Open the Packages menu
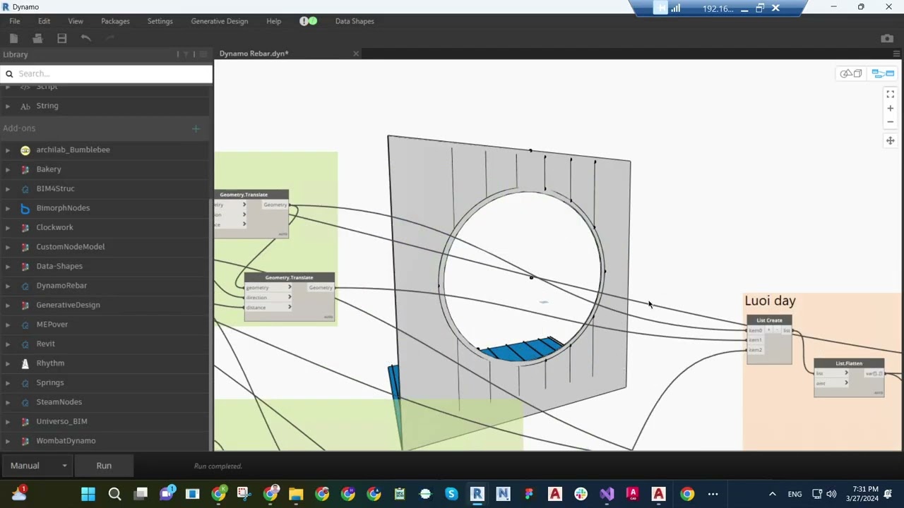This screenshot has width=904, height=508. point(115,21)
